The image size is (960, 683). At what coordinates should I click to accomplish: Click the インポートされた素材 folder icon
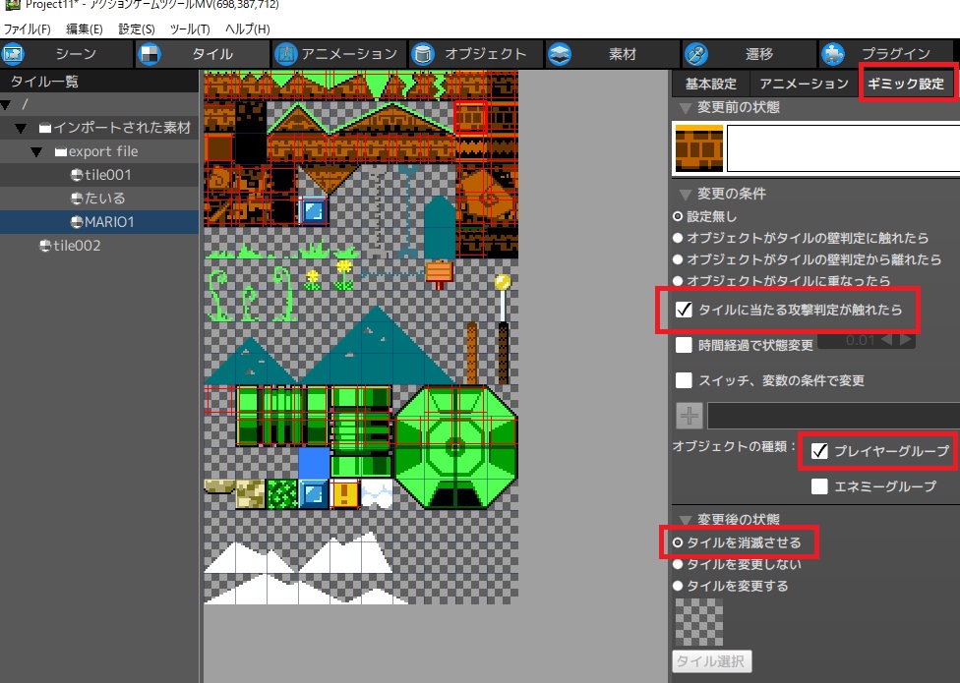(x=44, y=128)
